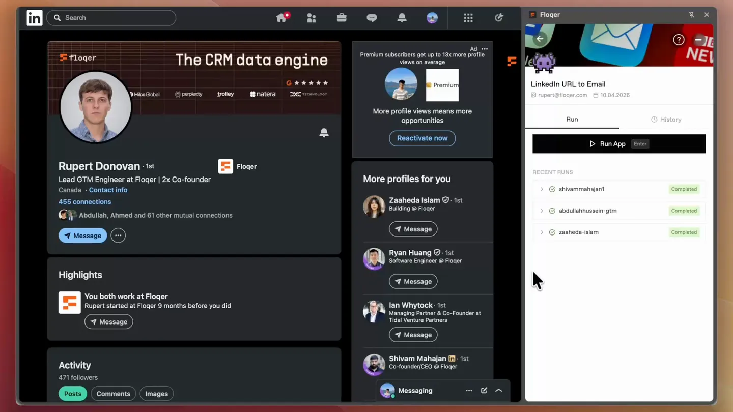
Task: Open the Me profile avatar menu
Action: coord(432,18)
